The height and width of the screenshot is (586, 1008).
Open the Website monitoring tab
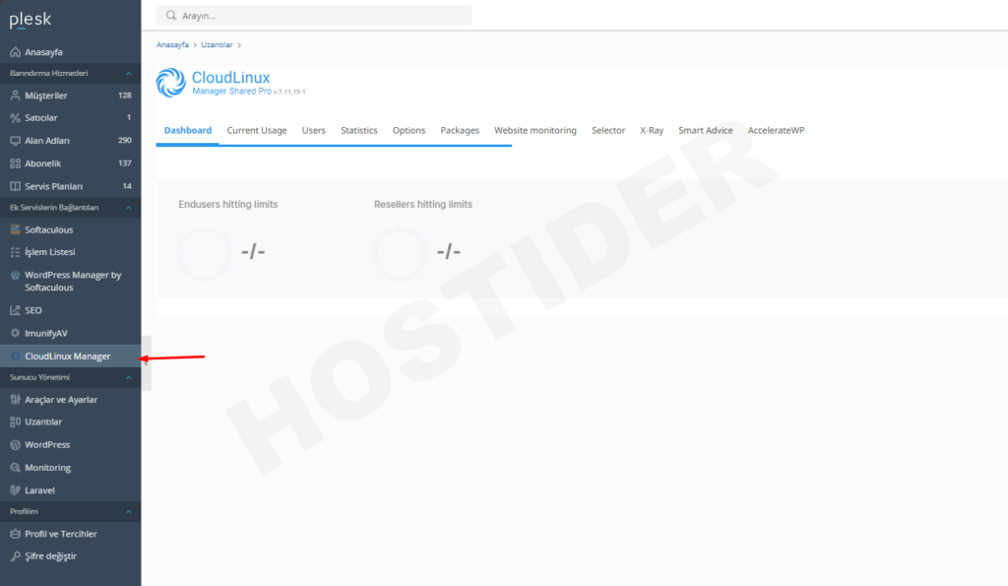click(x=535, y=130)
